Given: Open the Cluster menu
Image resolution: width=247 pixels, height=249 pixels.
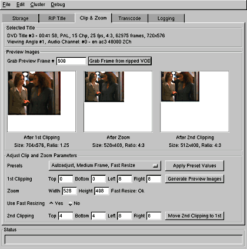Looking at the screenshot, I should tap(38, 4).
